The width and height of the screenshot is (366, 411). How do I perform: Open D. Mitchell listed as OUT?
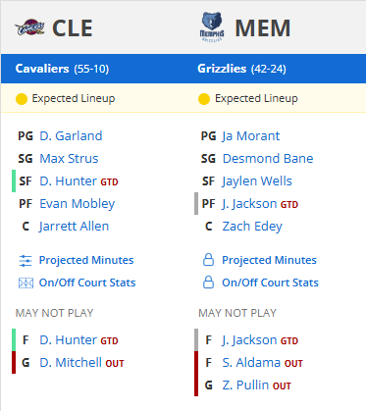point(71,363)
